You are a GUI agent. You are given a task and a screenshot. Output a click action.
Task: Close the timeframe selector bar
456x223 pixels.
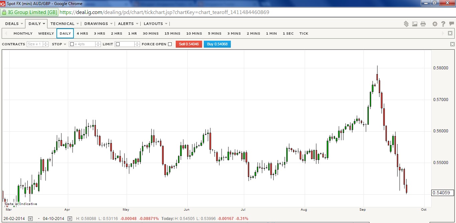click(x=450, y=33)
